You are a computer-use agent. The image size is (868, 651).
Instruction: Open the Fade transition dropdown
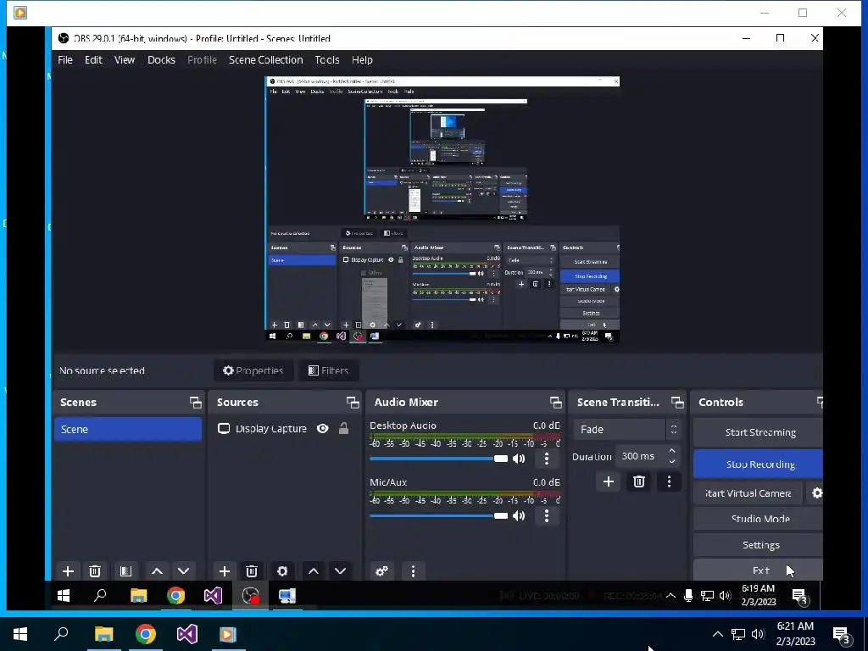click(x=627, y=429)
